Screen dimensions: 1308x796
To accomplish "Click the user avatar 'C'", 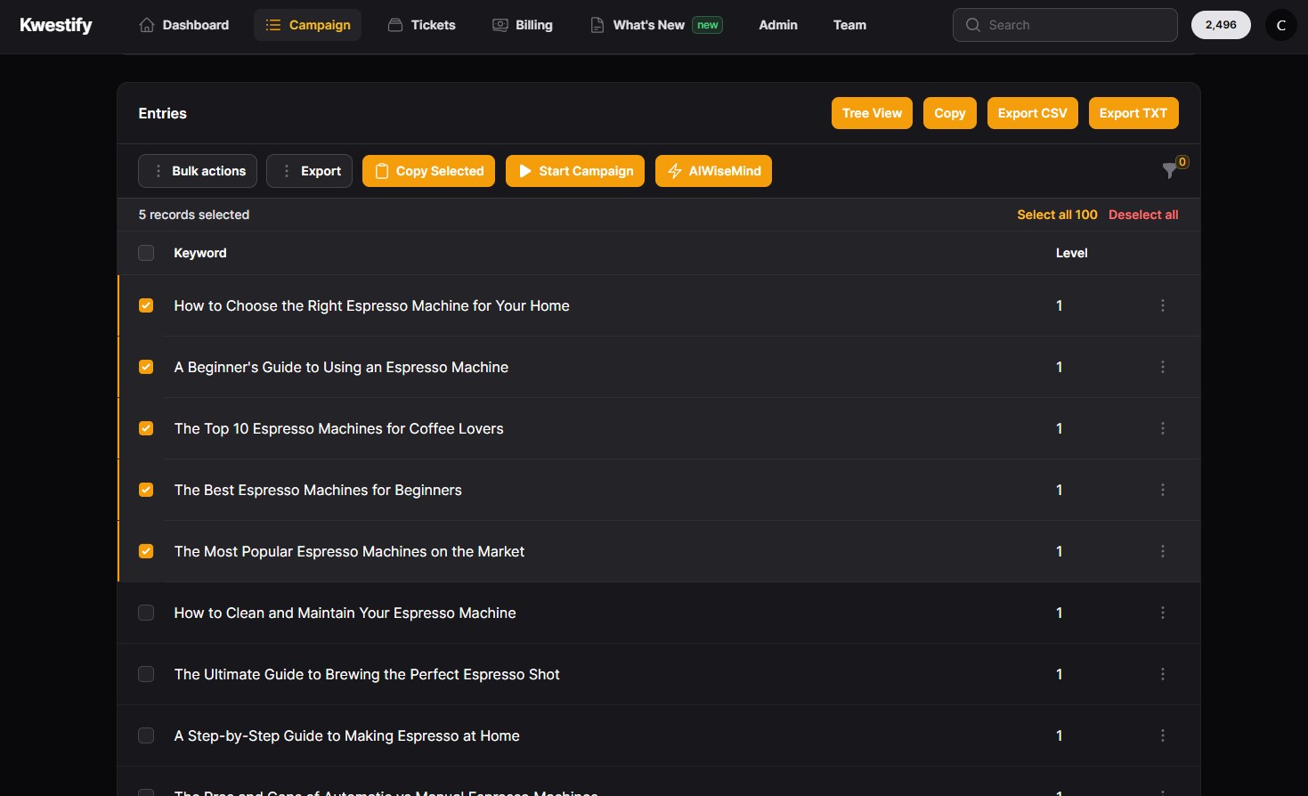I will (x=1281, y=25).
